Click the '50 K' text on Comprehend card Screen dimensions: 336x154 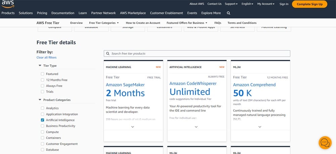(242, 93)
